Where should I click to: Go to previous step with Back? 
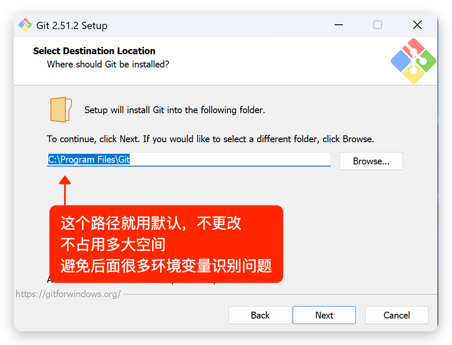[x=260, y=315]
